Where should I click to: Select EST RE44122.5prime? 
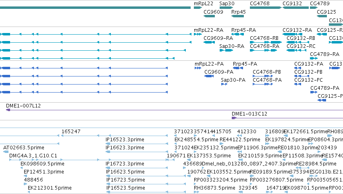[240, 140]
